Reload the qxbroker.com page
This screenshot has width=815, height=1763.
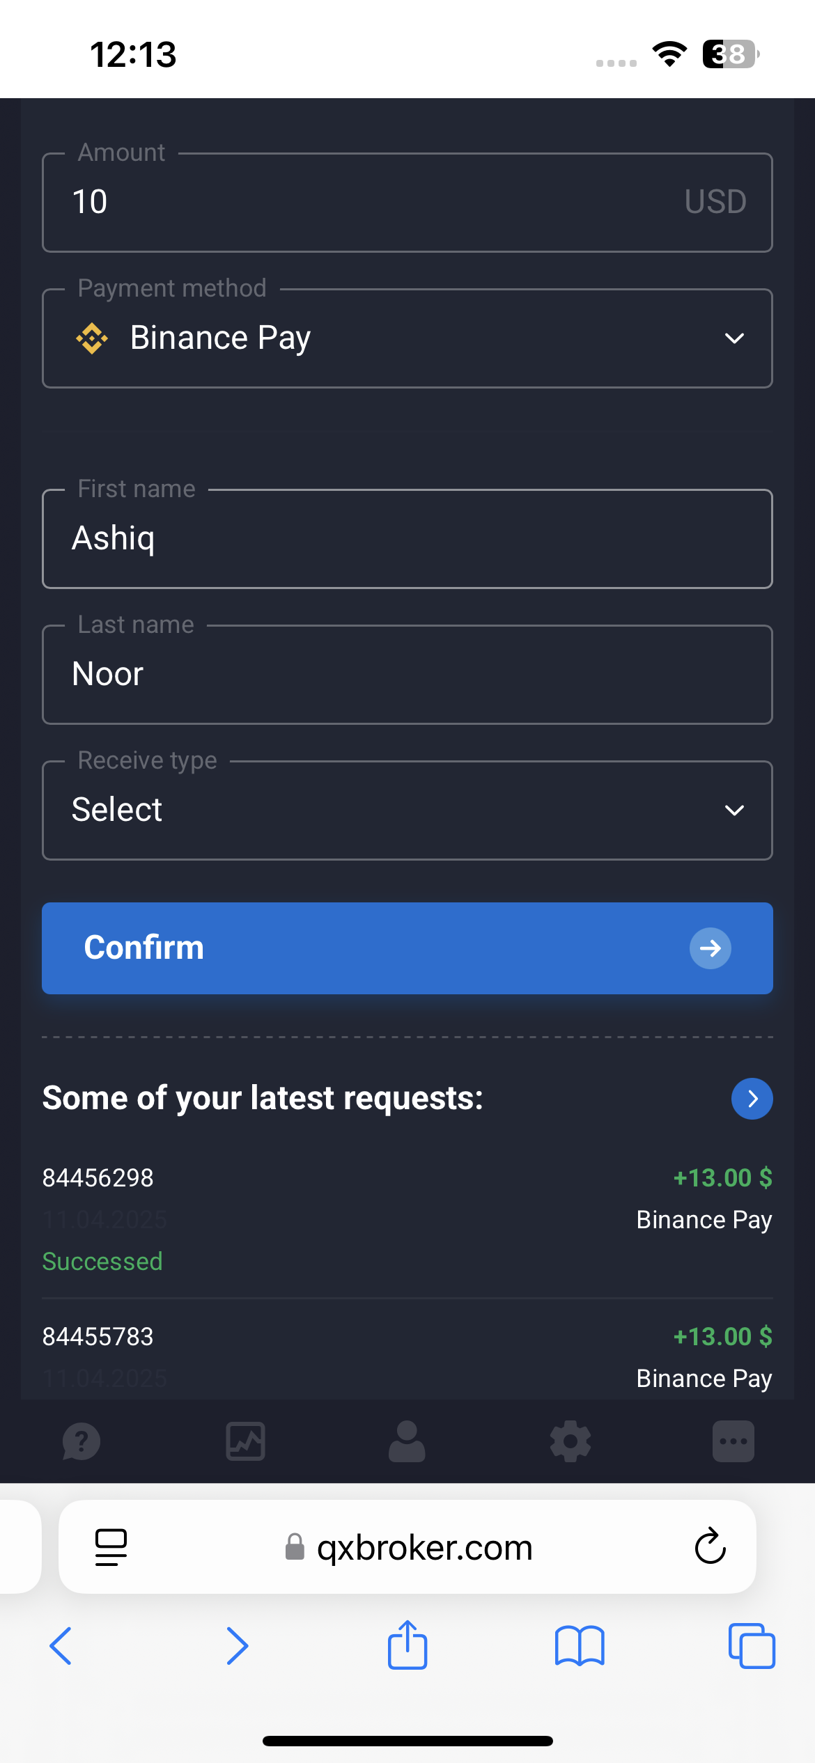tap(710, 1546)
